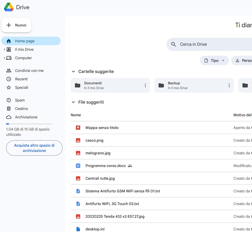Open the Documenti folder options menu
The image size is (252, 232).
coord(145,85)
